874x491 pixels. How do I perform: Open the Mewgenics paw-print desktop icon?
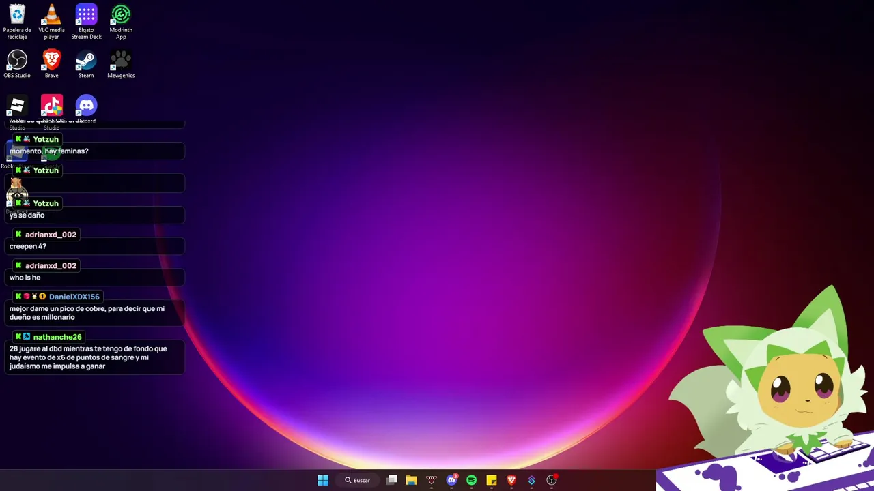pos(121,64)
